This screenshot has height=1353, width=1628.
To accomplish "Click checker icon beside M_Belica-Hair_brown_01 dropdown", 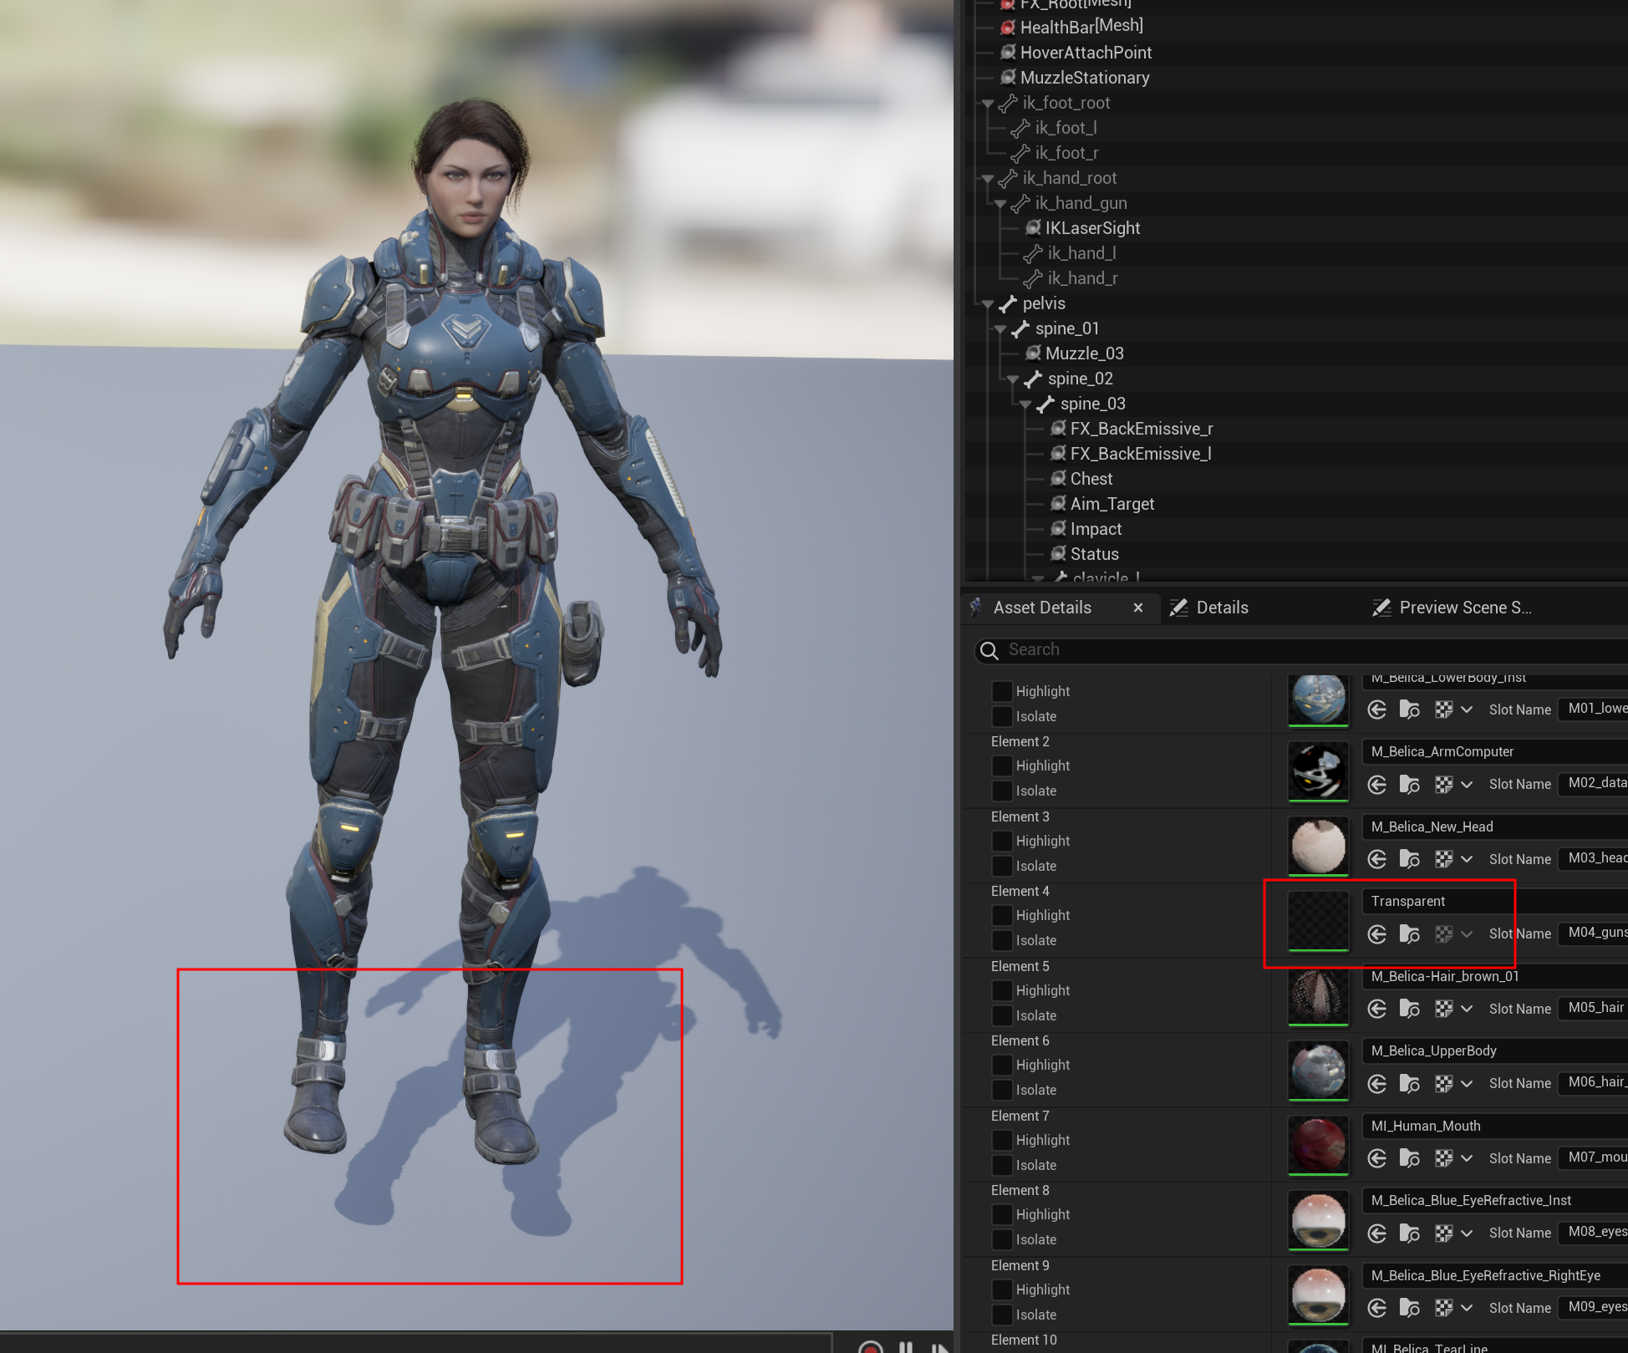I will 1443,1009.
